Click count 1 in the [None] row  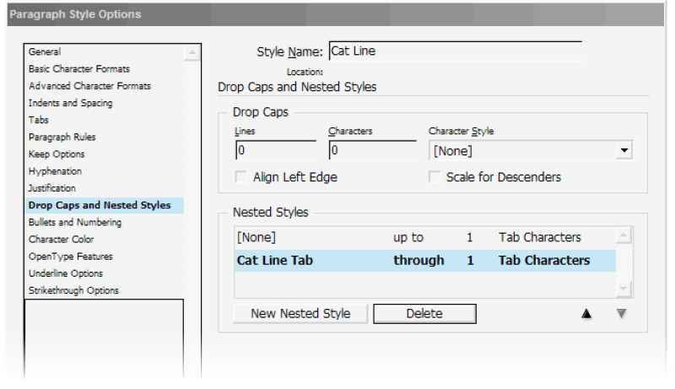pyautogui.click(x=470, y=237)
